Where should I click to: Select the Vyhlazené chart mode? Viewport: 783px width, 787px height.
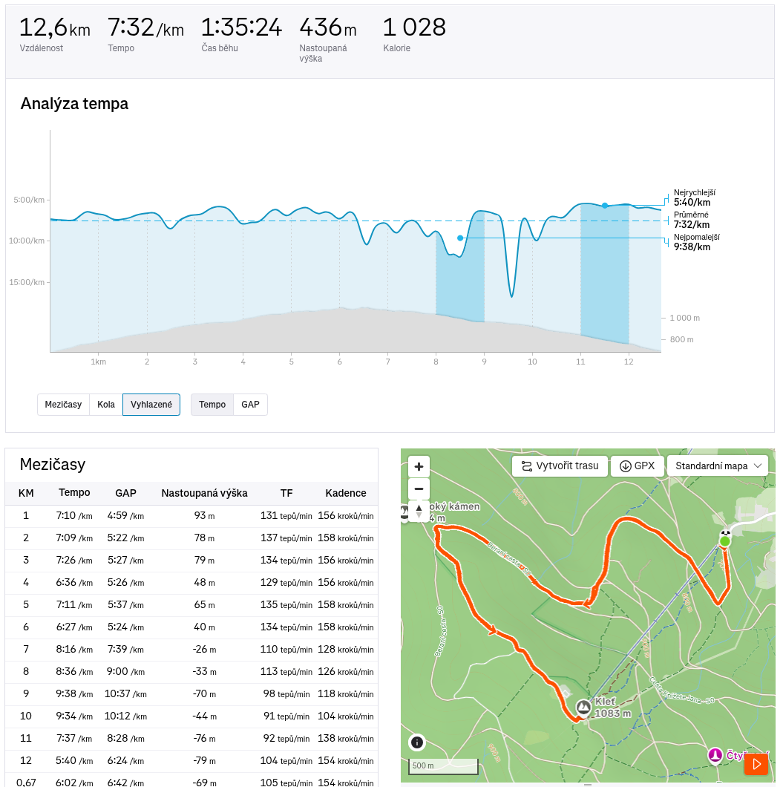tap(151, 405)
